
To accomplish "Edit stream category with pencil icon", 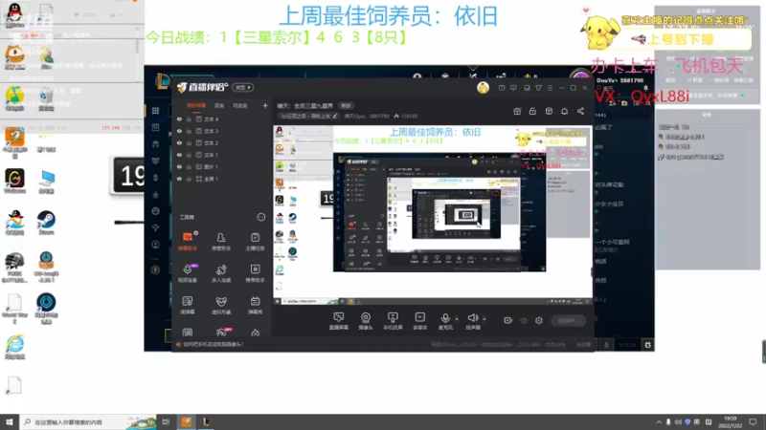I will (x=334, y=116).
